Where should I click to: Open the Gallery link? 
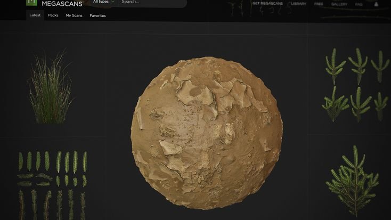point(339,4)
